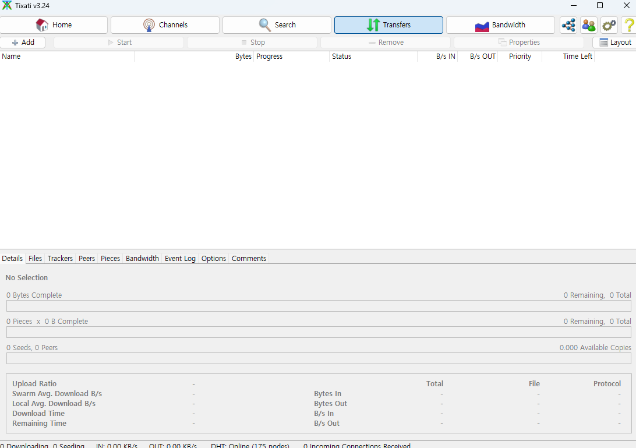Open the Channels section
Image resolution: width=636 pixels, height=448 pixels.
165,24
